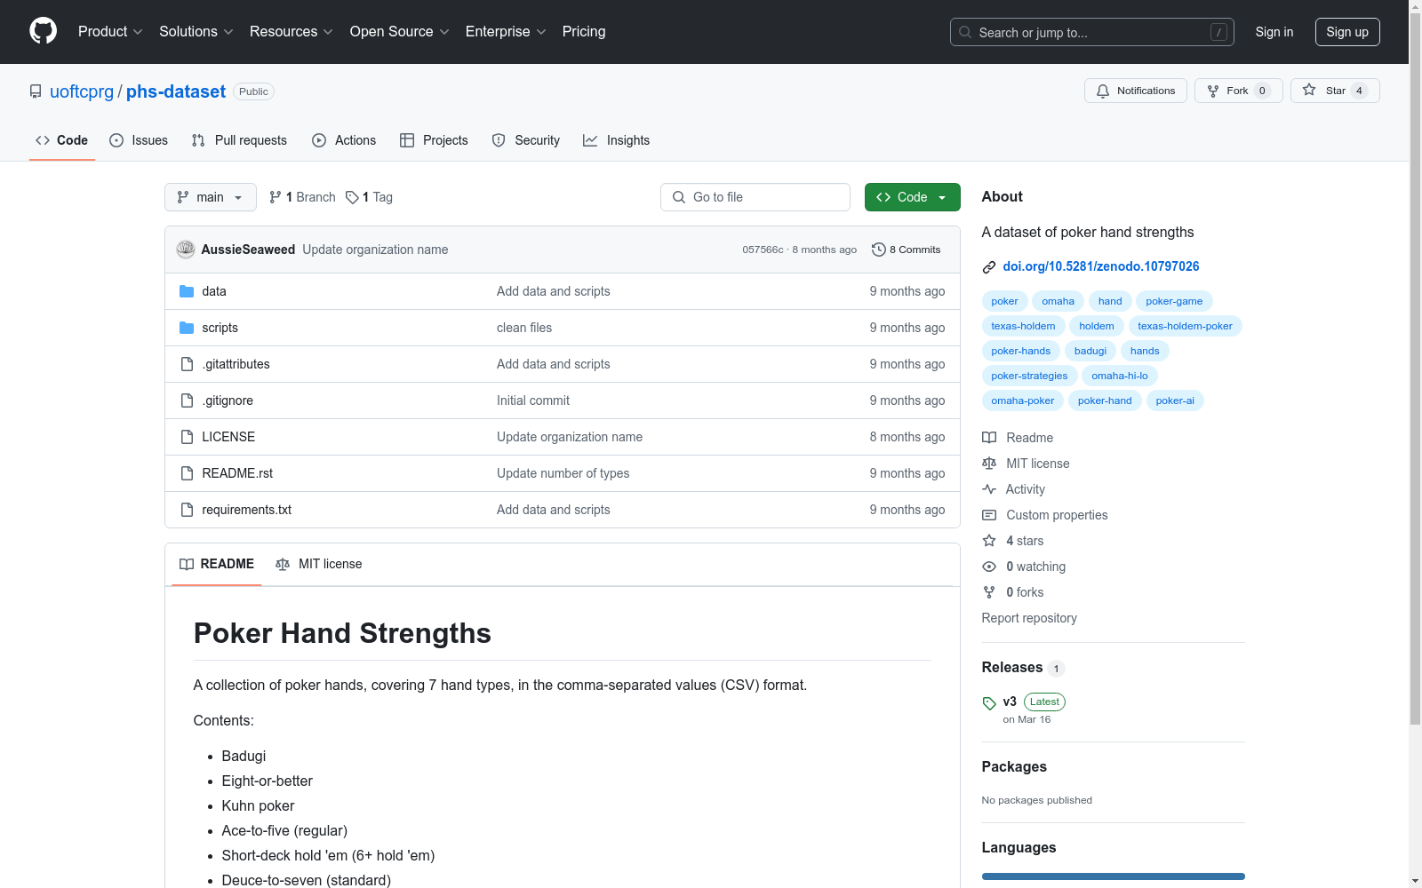This screenshot has height=888, width=1422.
Task: Open the phs-dataset repository link
Action: click(176, 91)
